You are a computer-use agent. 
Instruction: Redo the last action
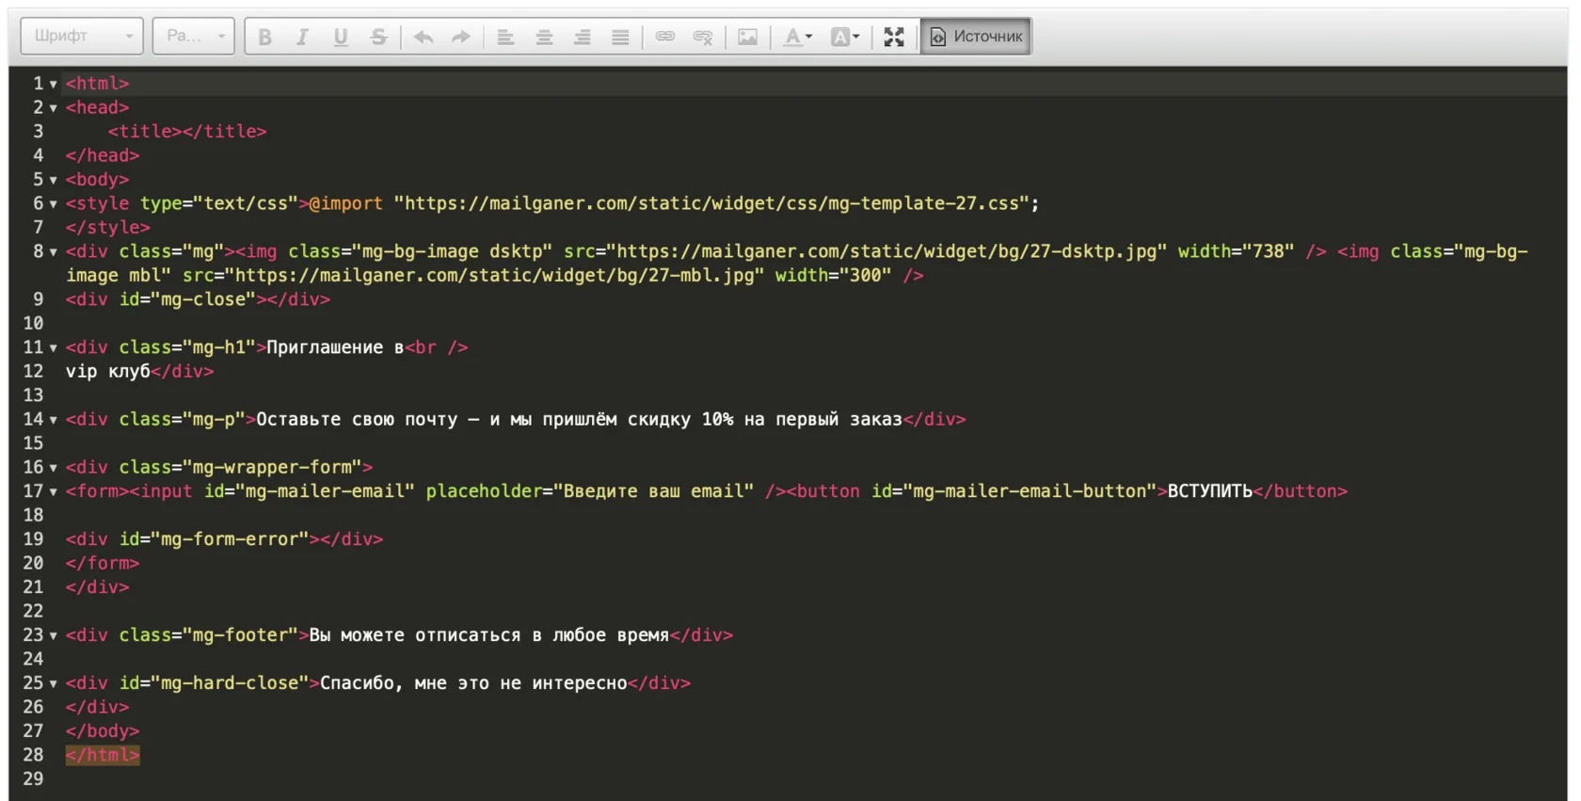coord(461,37)
